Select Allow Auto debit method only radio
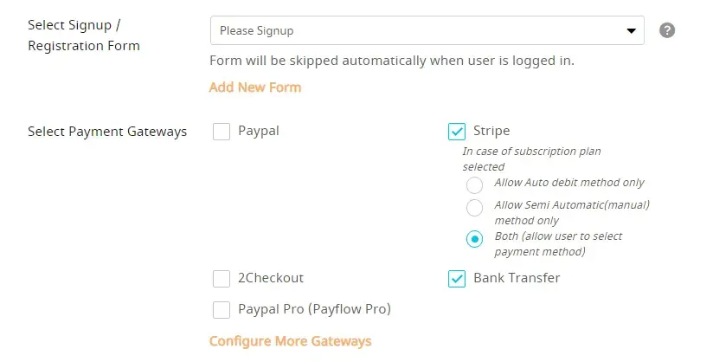The image size is (713, 362). click(474, 184)
